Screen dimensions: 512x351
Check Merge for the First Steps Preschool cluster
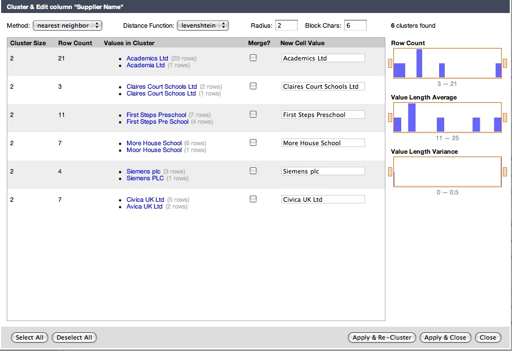(253, 114)
